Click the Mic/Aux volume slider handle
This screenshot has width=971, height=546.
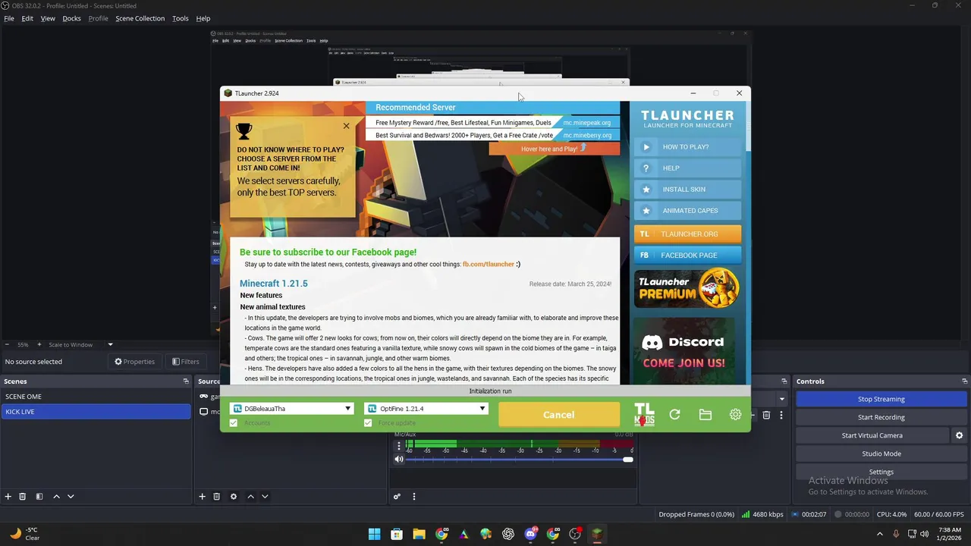point(627,460)
